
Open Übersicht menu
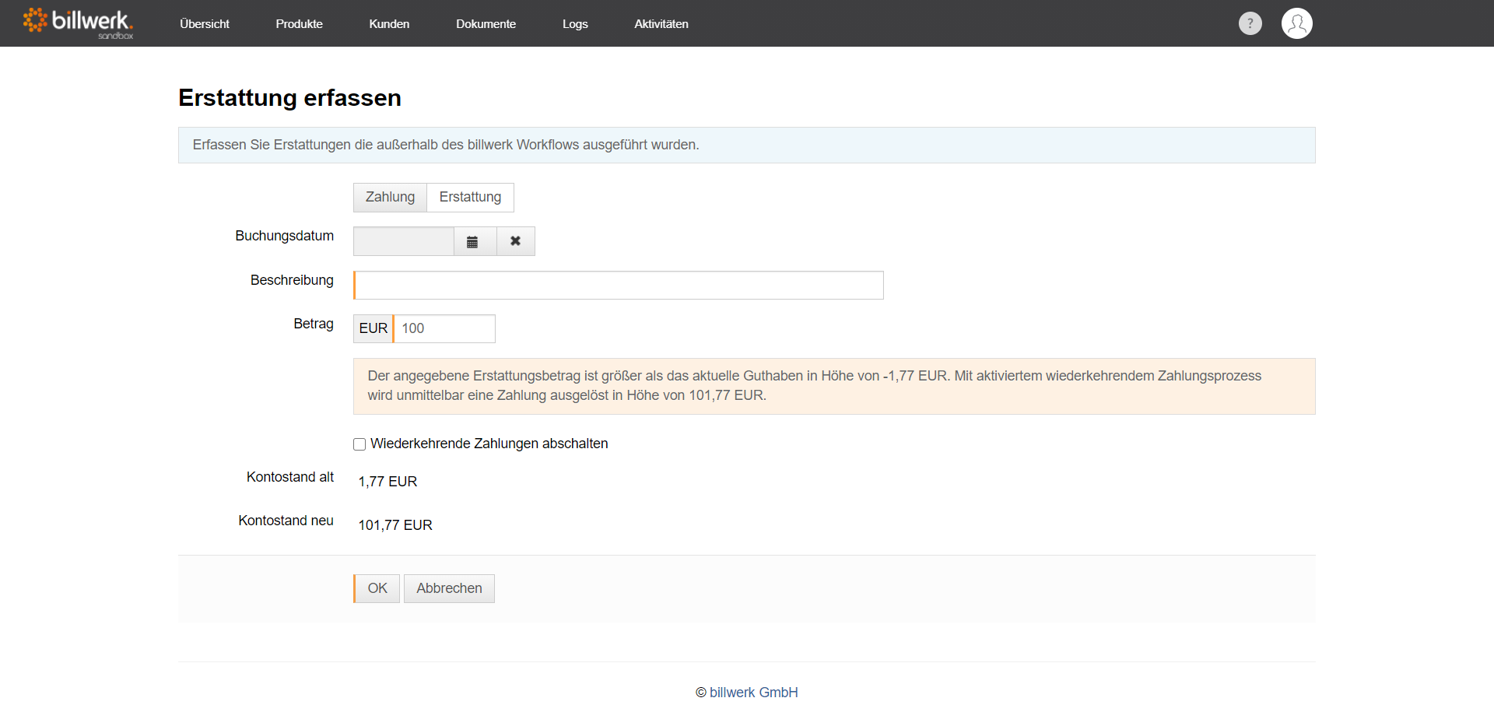tap(205, 24)
